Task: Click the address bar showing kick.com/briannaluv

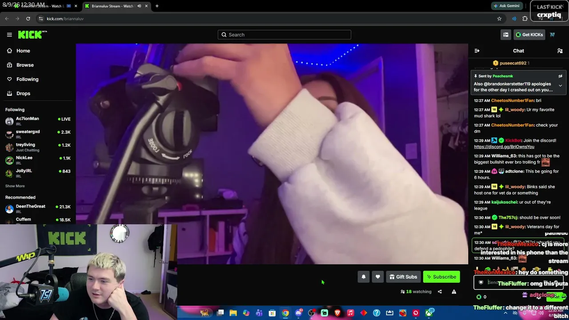Action: click(267, 19)
